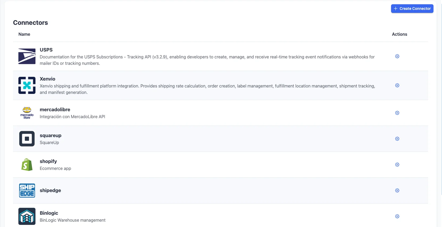This screenshot has width=442, height=227.
Task: Open settings gear for Binlogic connector
Action: point(397,216)
